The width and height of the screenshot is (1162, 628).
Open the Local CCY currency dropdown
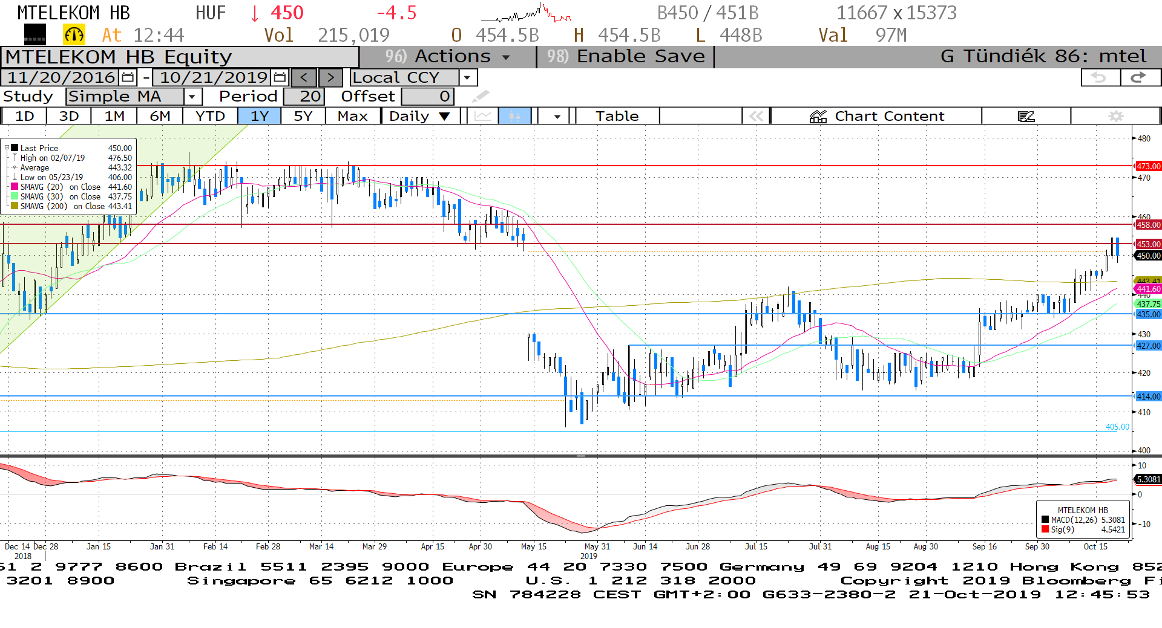coord(467,77)
